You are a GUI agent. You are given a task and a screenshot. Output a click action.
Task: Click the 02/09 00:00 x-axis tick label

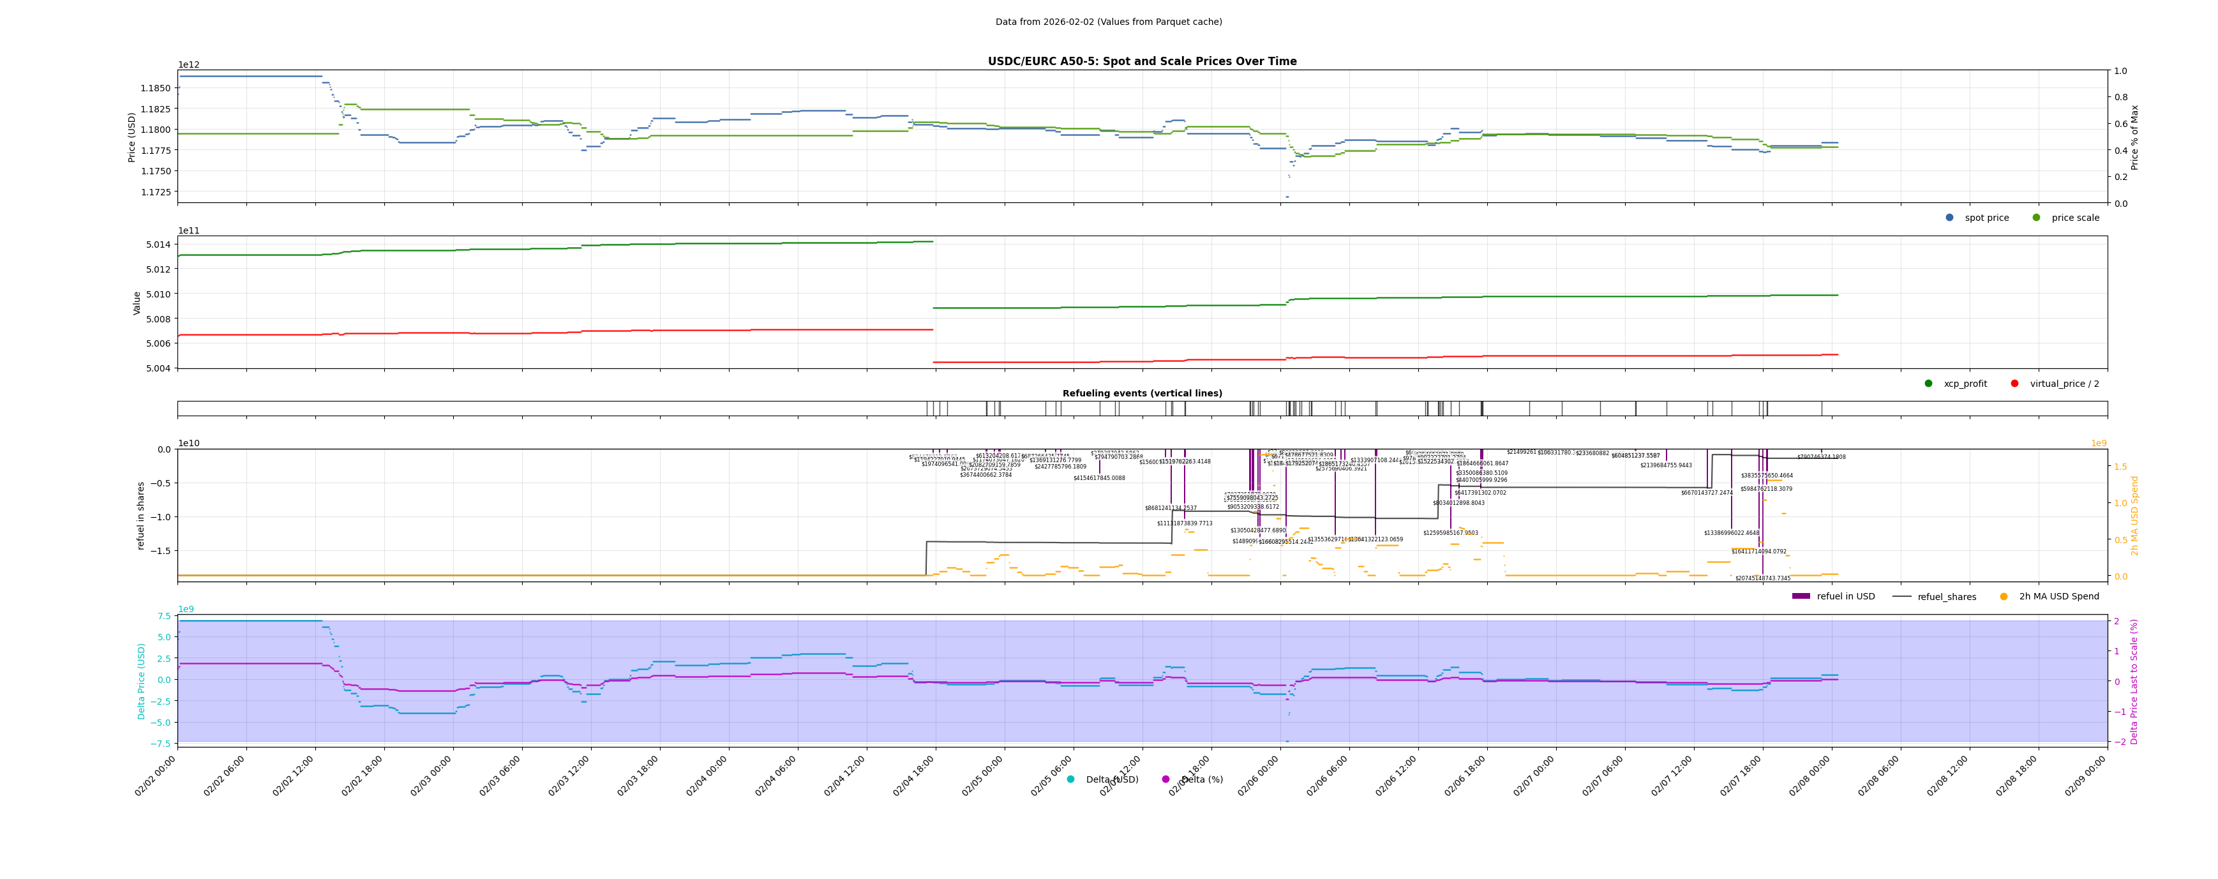click(2085, 777)
